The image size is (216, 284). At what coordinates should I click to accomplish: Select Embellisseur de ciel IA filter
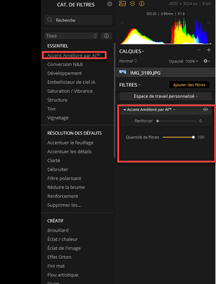[71, 82]
